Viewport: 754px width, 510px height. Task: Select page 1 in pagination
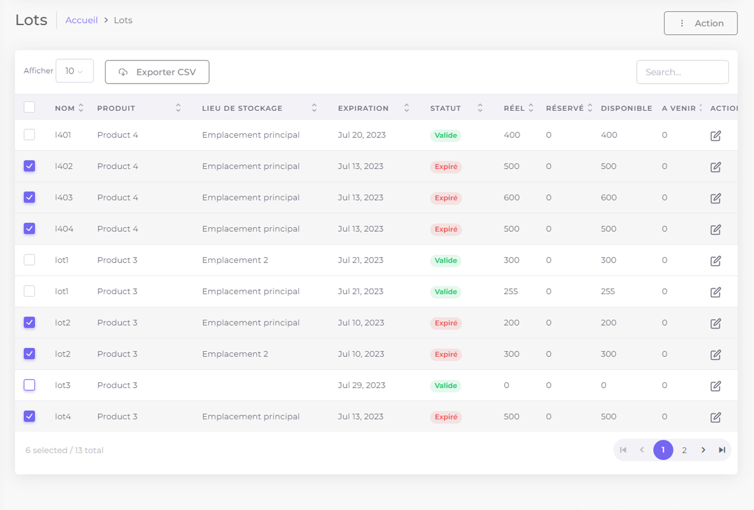663,450
